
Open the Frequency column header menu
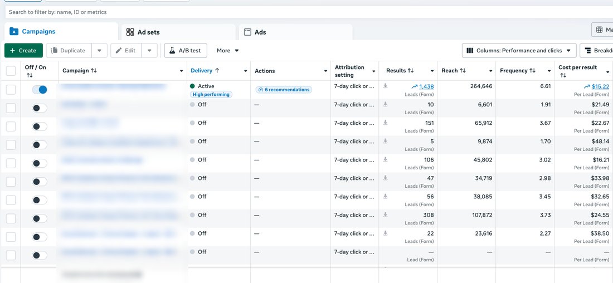point(549,71)
